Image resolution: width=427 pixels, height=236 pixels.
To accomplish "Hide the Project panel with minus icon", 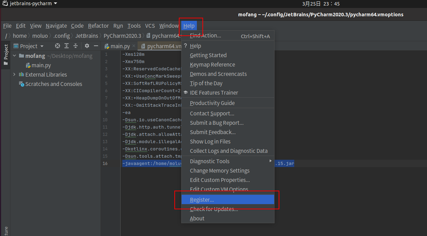I will coord(95,46).
